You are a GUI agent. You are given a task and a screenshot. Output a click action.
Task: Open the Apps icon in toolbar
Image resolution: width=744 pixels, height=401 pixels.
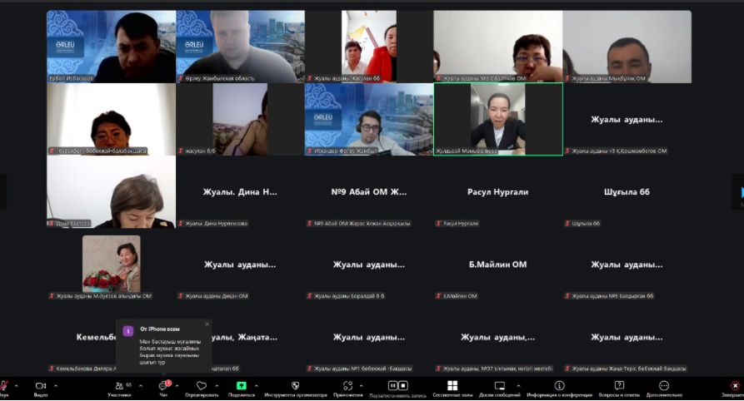(349, 386)
